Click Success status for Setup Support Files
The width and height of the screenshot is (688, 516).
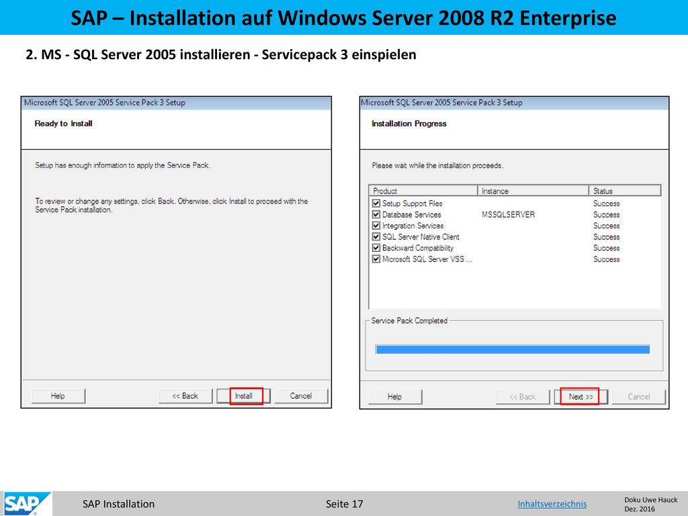607,204
